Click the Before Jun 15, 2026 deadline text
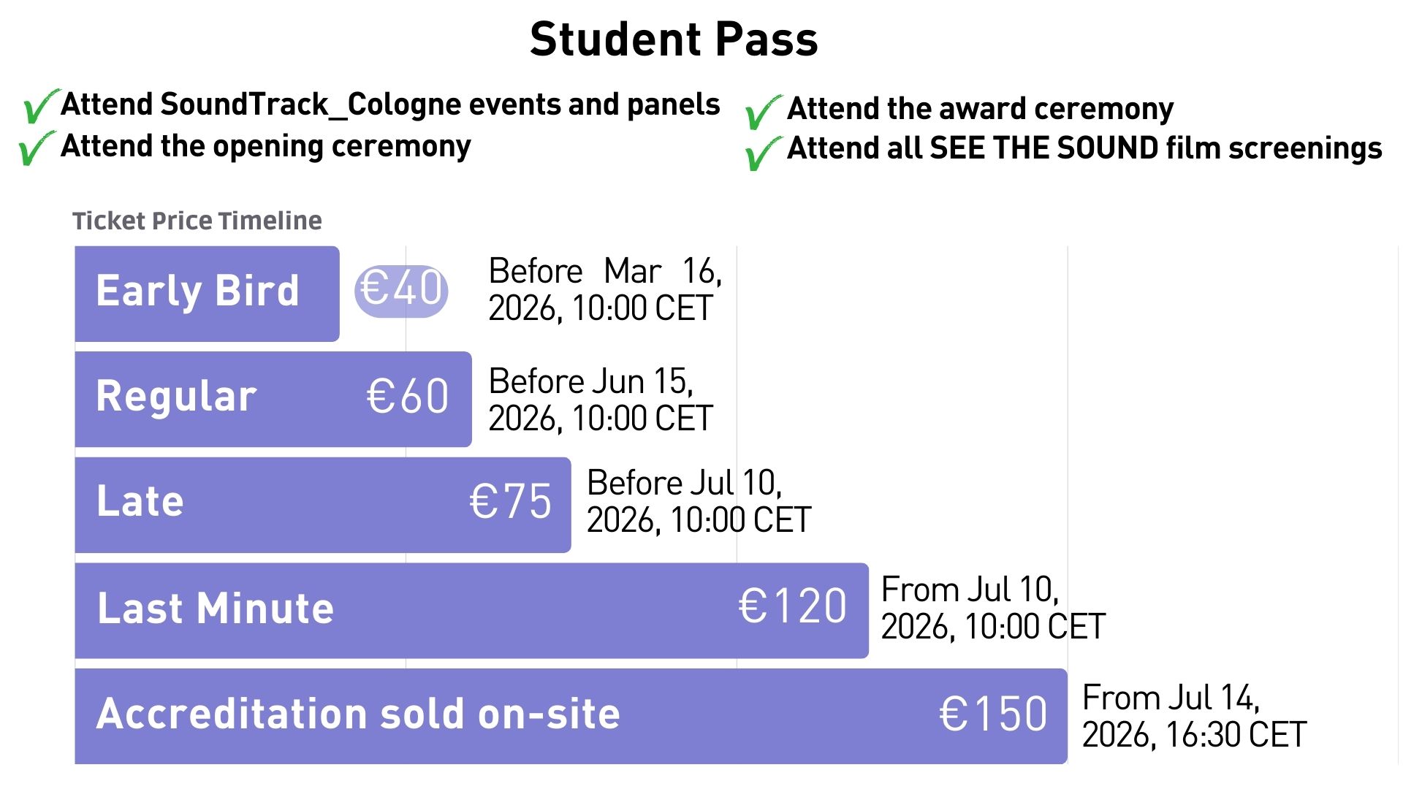This screenshot has width=1403, height=789. click(600, 400)
